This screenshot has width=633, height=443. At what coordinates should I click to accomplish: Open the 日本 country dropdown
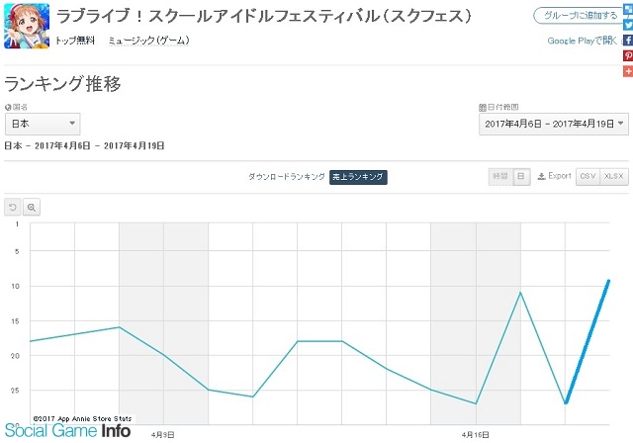tap(43, 124)
